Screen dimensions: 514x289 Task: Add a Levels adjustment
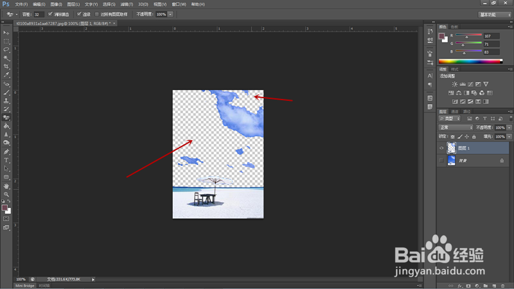click(x=463, y=84)
